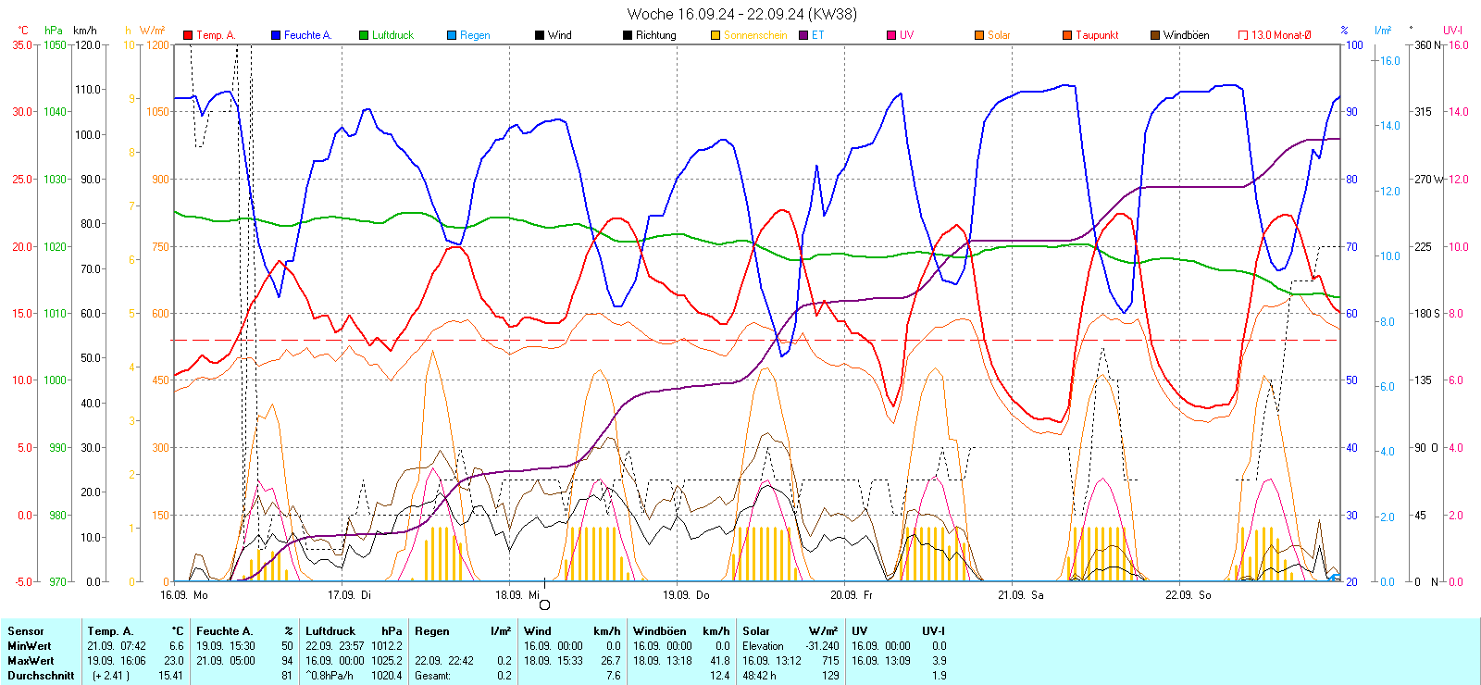Click the full moon circle marker below the axis
This screenshot has height=685, width=1481.
544,605
